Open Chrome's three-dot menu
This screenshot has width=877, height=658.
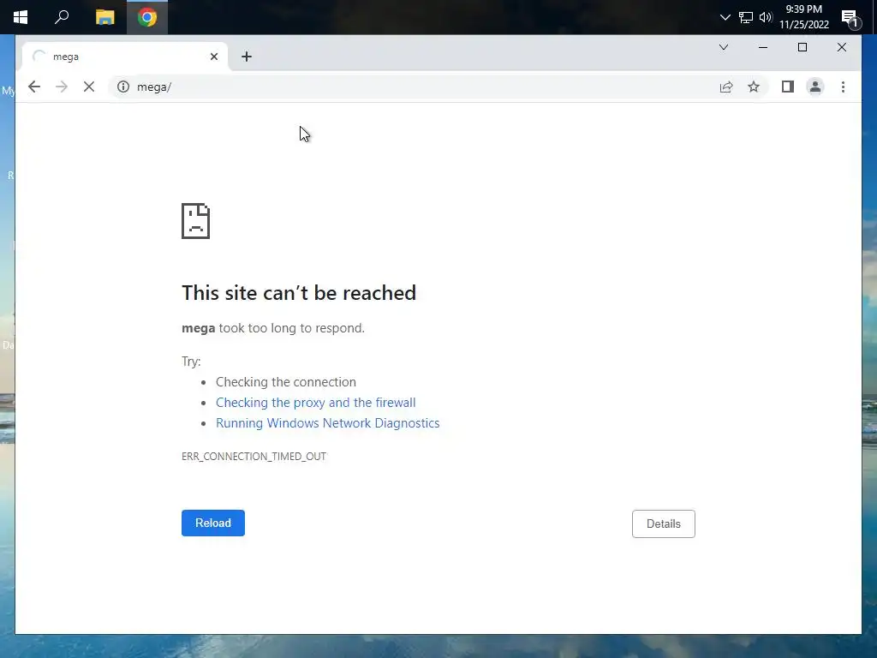pos(843,87)
